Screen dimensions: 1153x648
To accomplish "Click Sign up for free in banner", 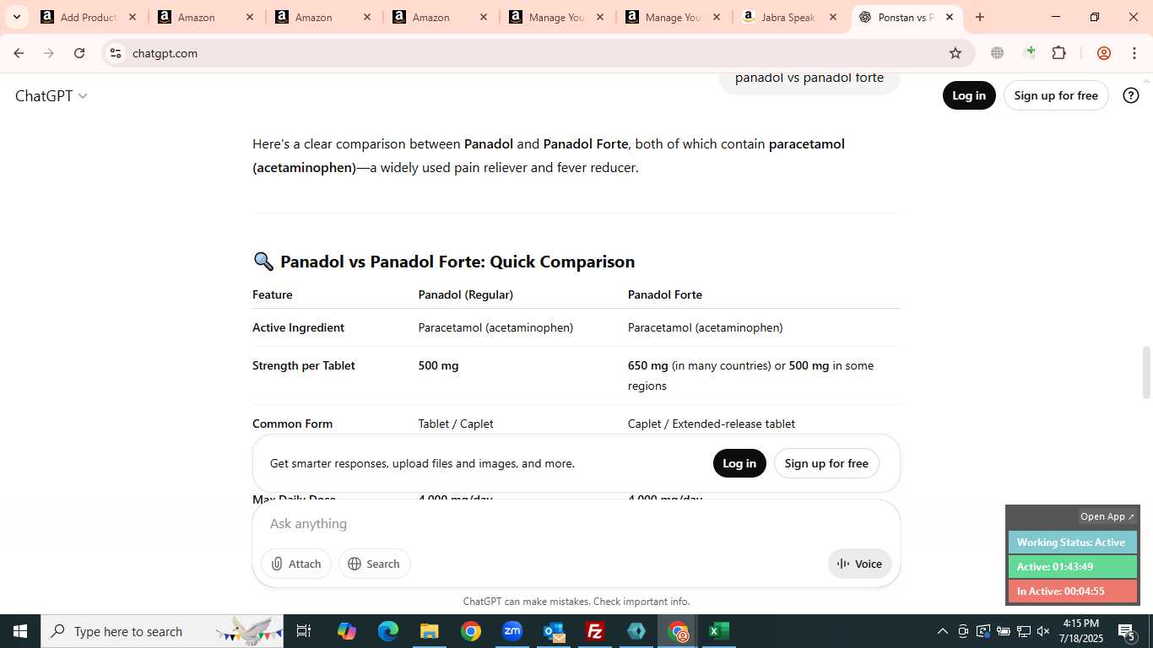I will [826, 463].
